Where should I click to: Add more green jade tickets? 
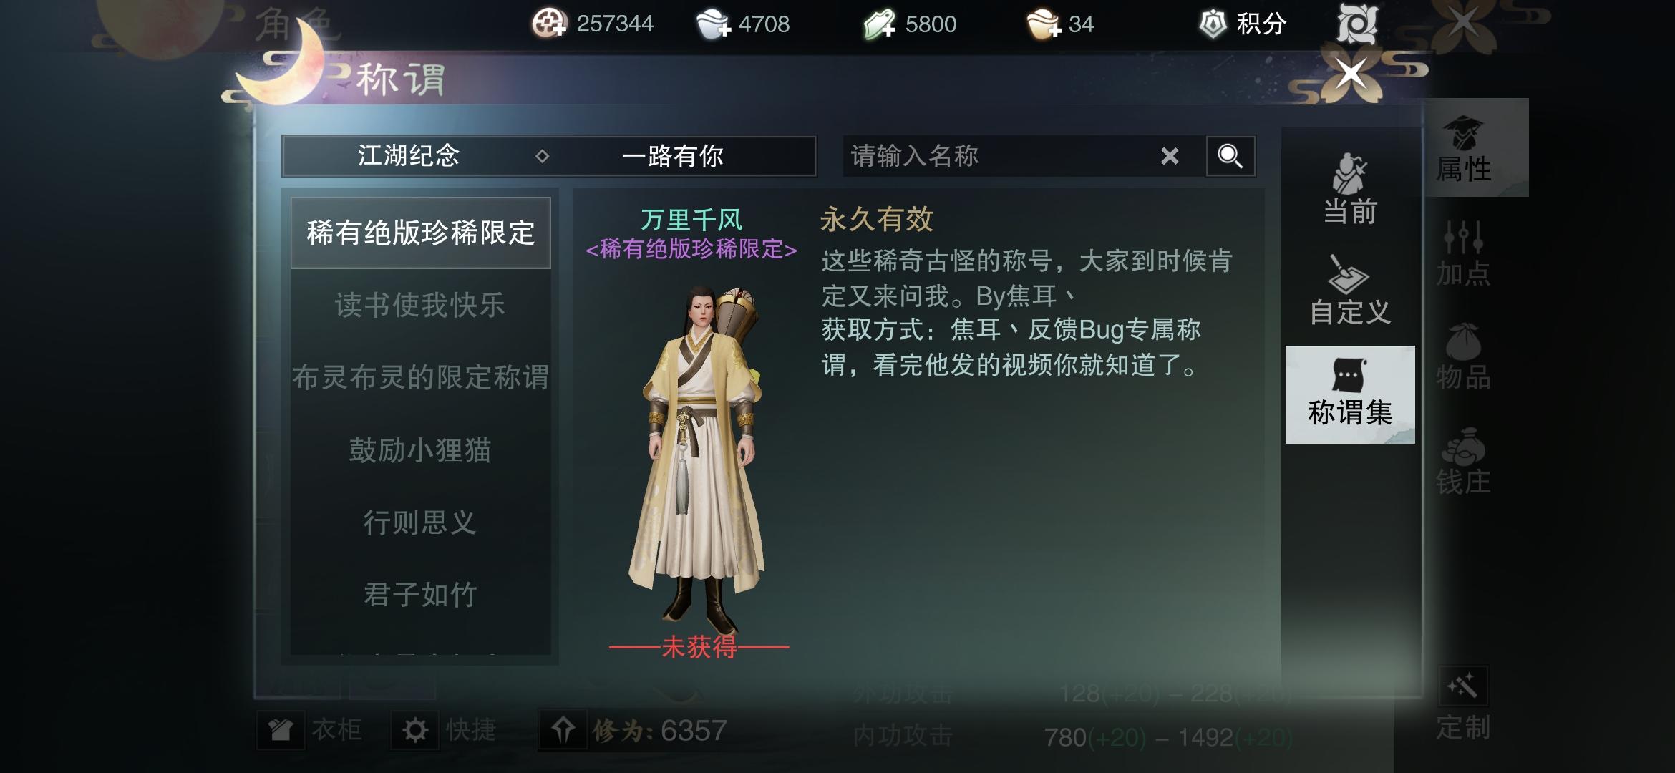click(x=880, y=25)
